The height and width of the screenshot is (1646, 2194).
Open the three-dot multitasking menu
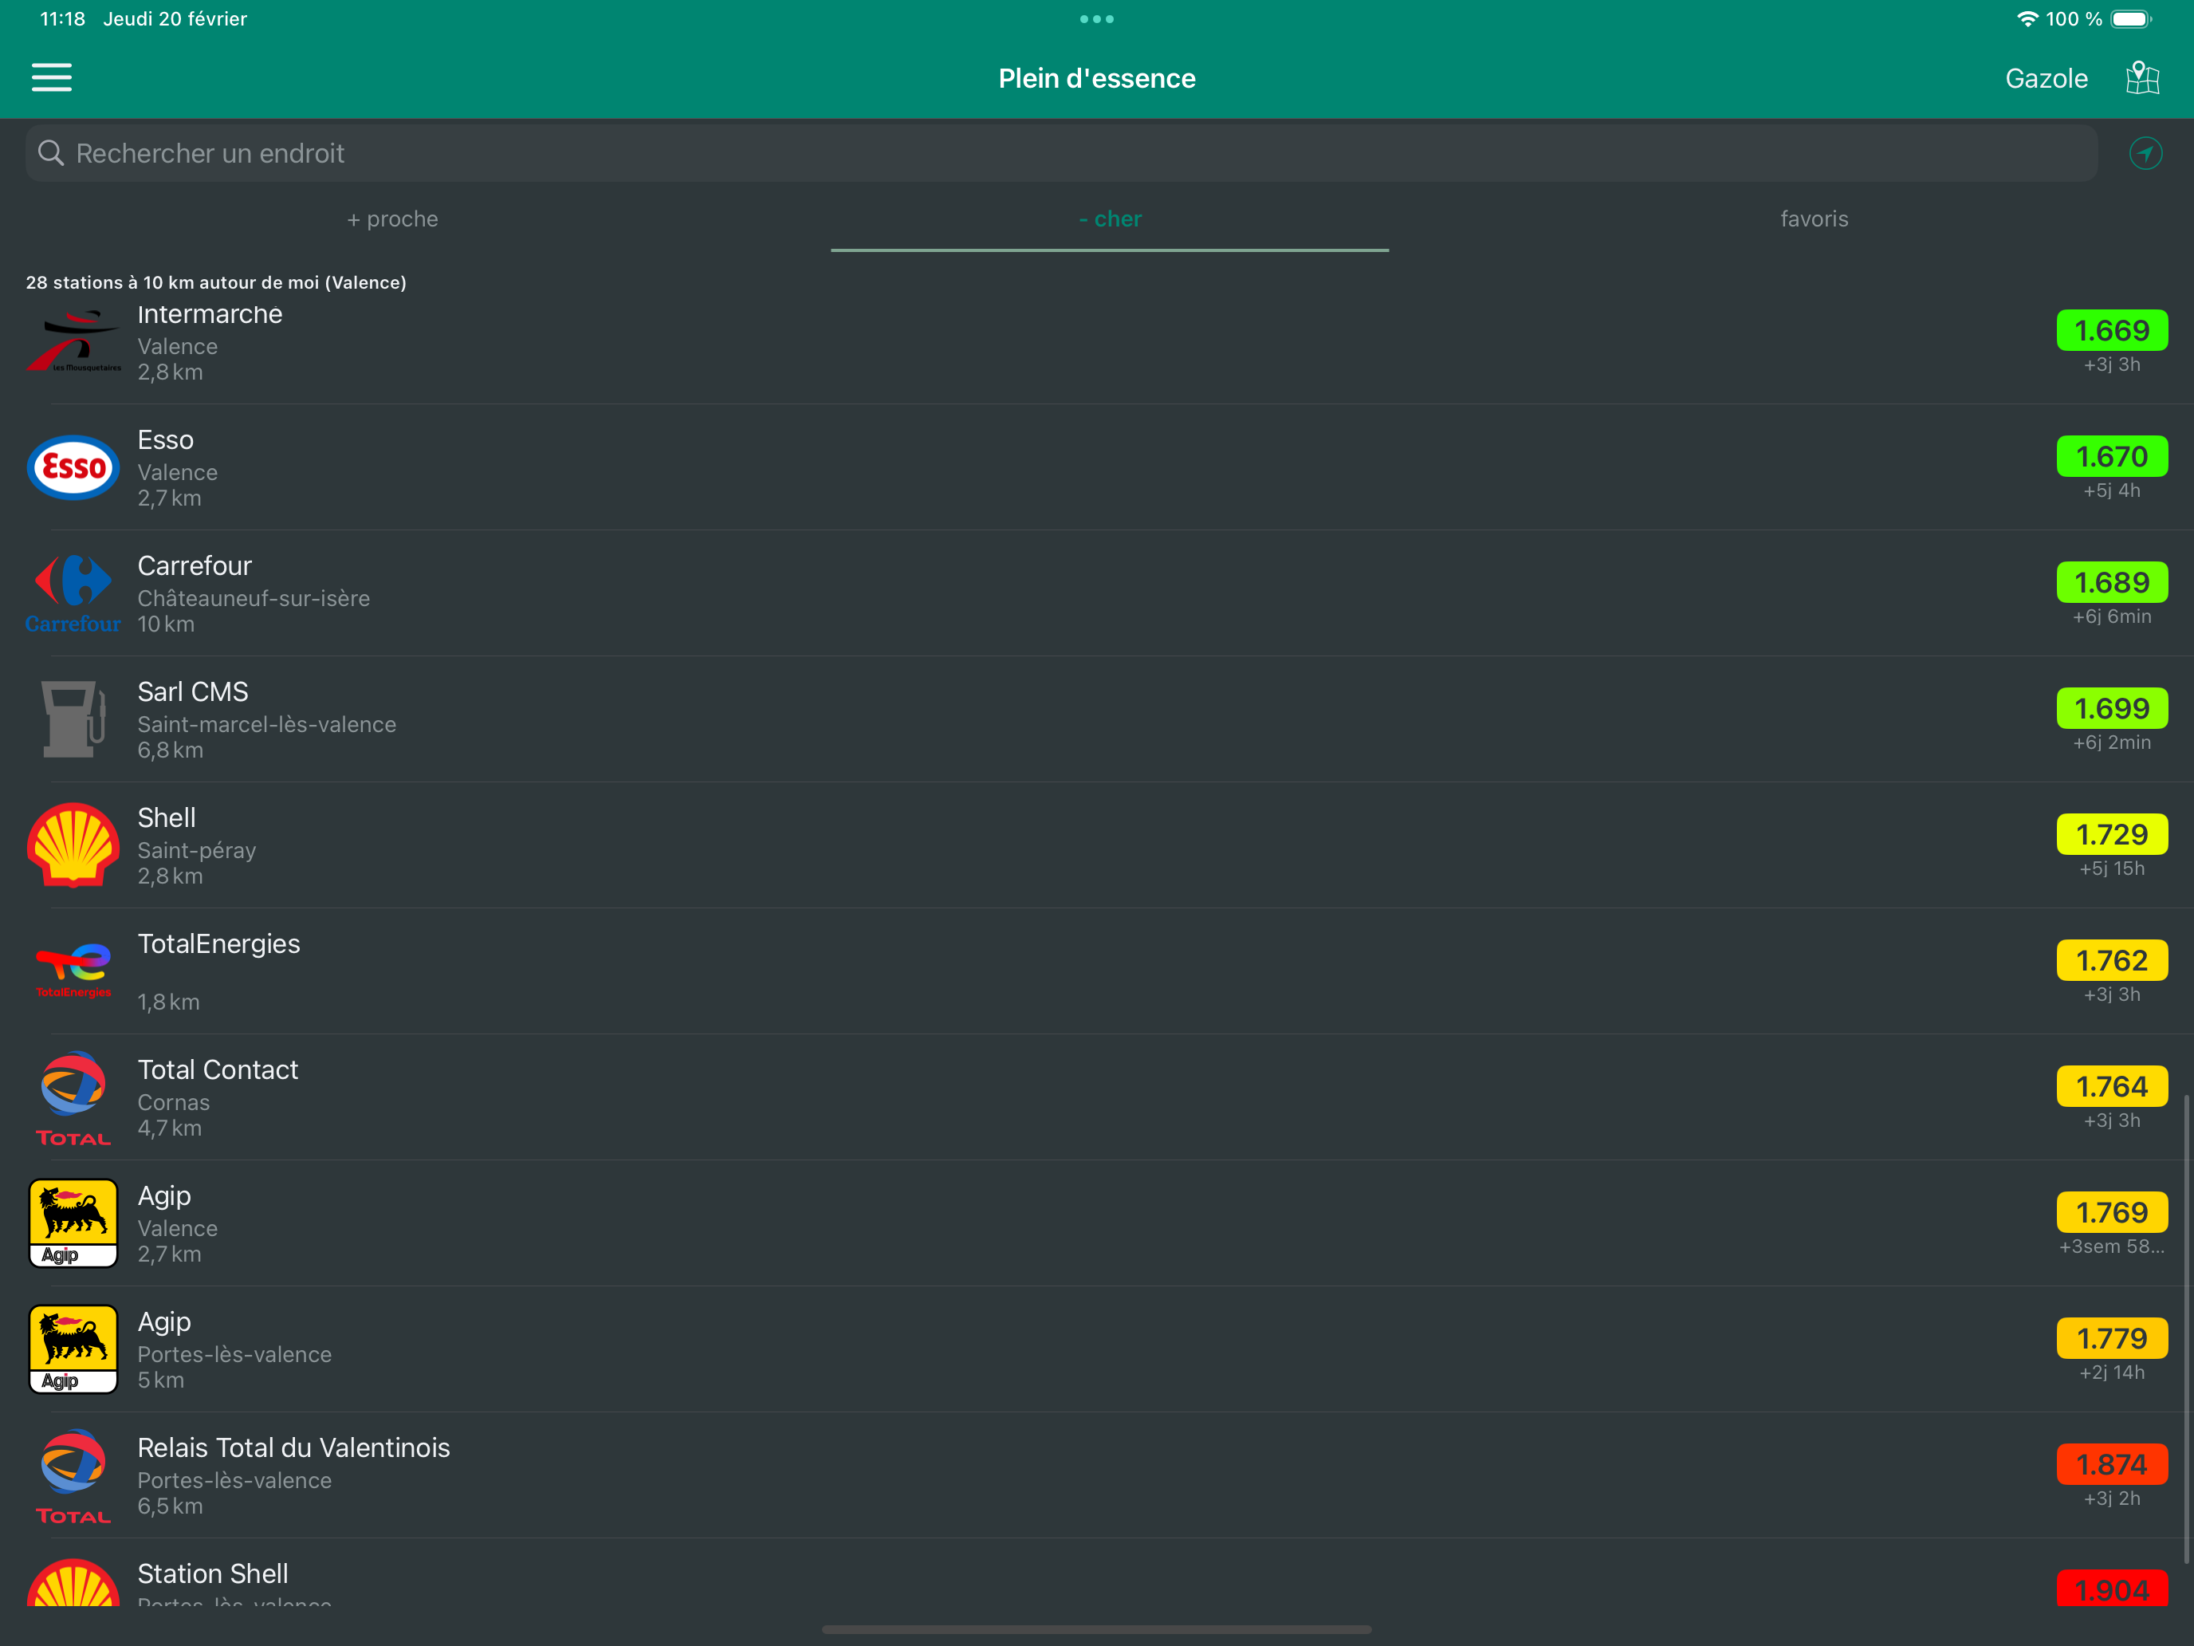click(x=1097, y=19)
